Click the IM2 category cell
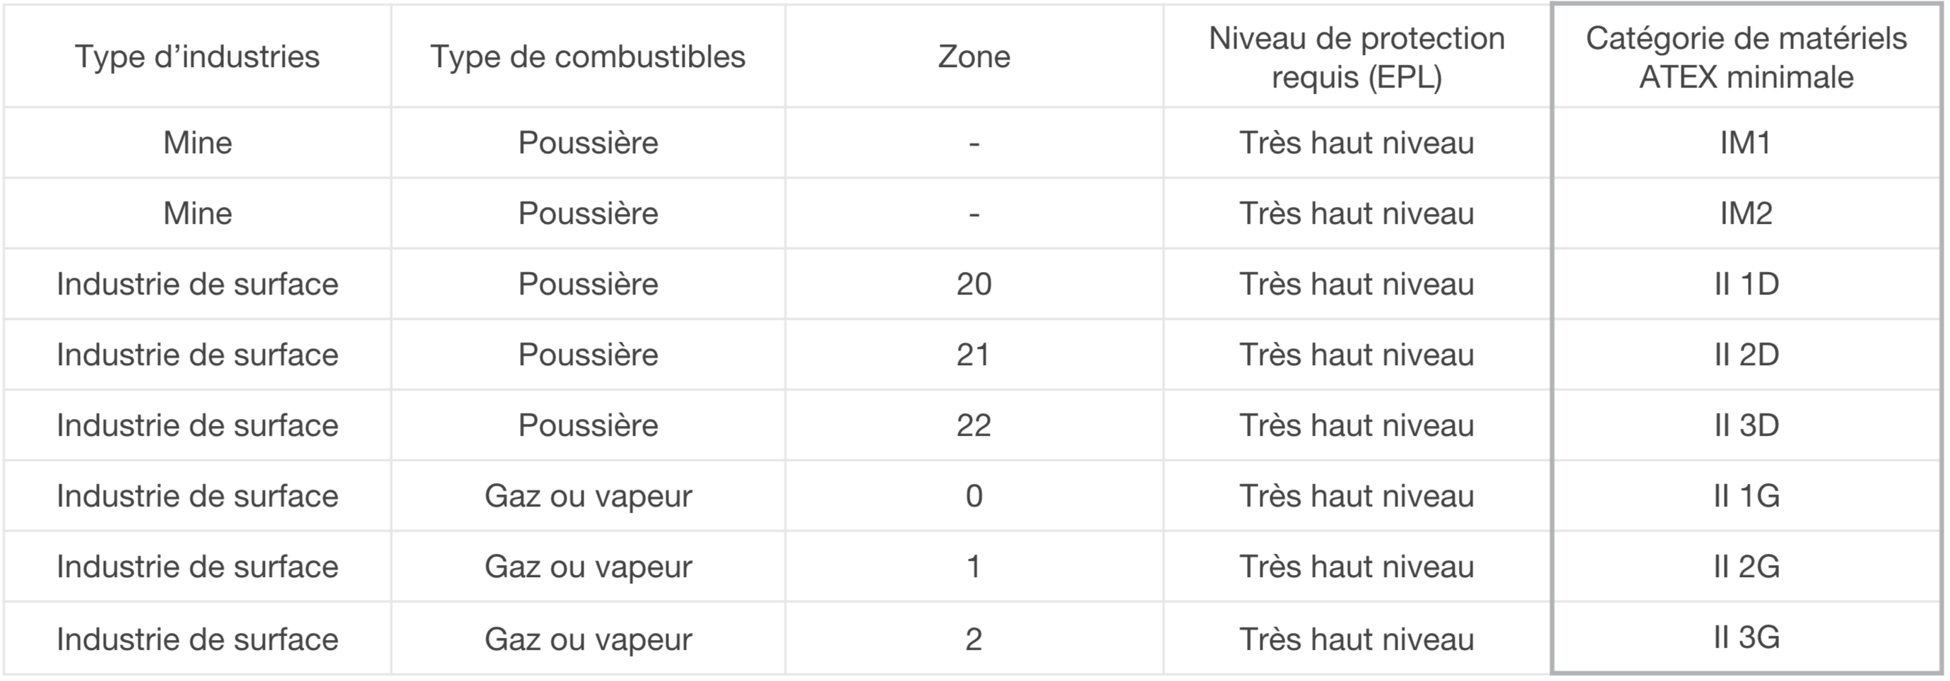Viewport: 1950px width, 681px height. (1746, 213)
